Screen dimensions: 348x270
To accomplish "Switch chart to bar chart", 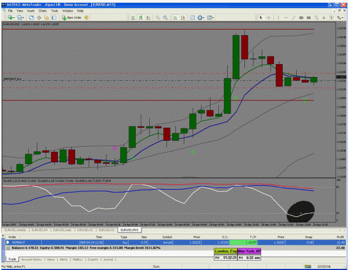I will click(133, 17).
